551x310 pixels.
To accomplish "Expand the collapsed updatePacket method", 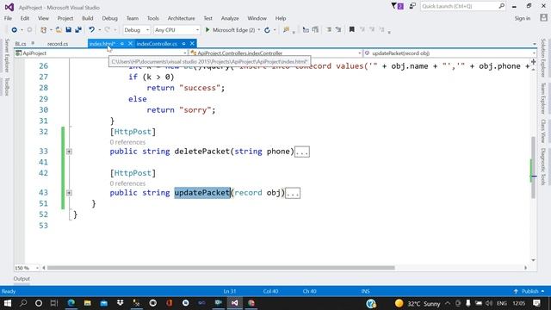I will 69,193.
